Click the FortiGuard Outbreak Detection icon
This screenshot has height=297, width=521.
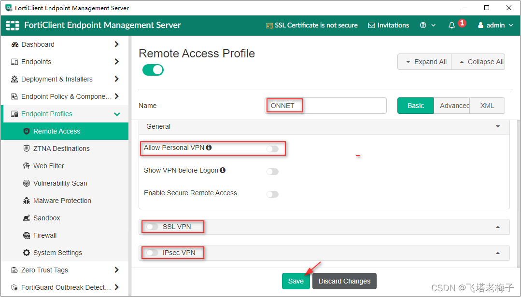click(x=14, y=287)
